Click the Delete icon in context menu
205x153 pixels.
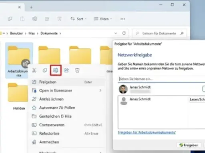pyautogui.click(x=77, y=70)
